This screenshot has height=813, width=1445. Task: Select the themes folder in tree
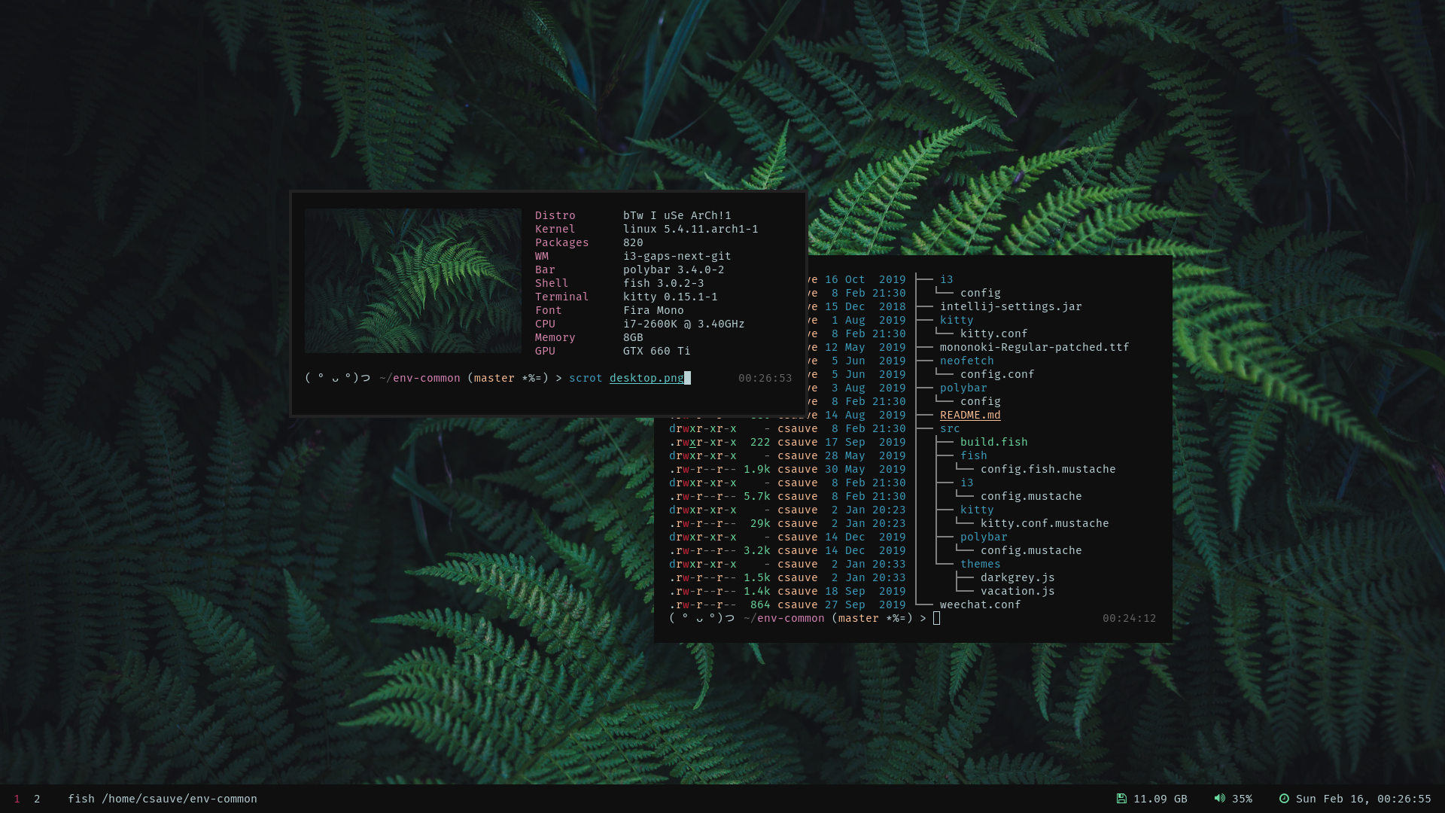tap(980, 564)
